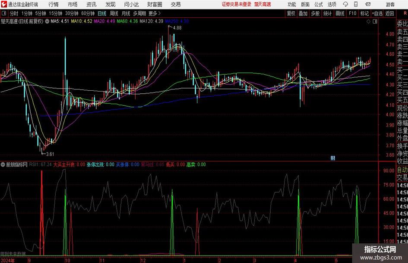This screenshot has height=263, width=408.
Task: Open the mail envelope icon
Action: tap(368, 4)
